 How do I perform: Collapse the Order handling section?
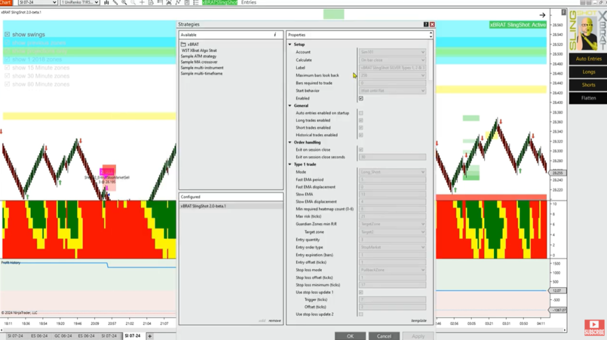point(290,142)
